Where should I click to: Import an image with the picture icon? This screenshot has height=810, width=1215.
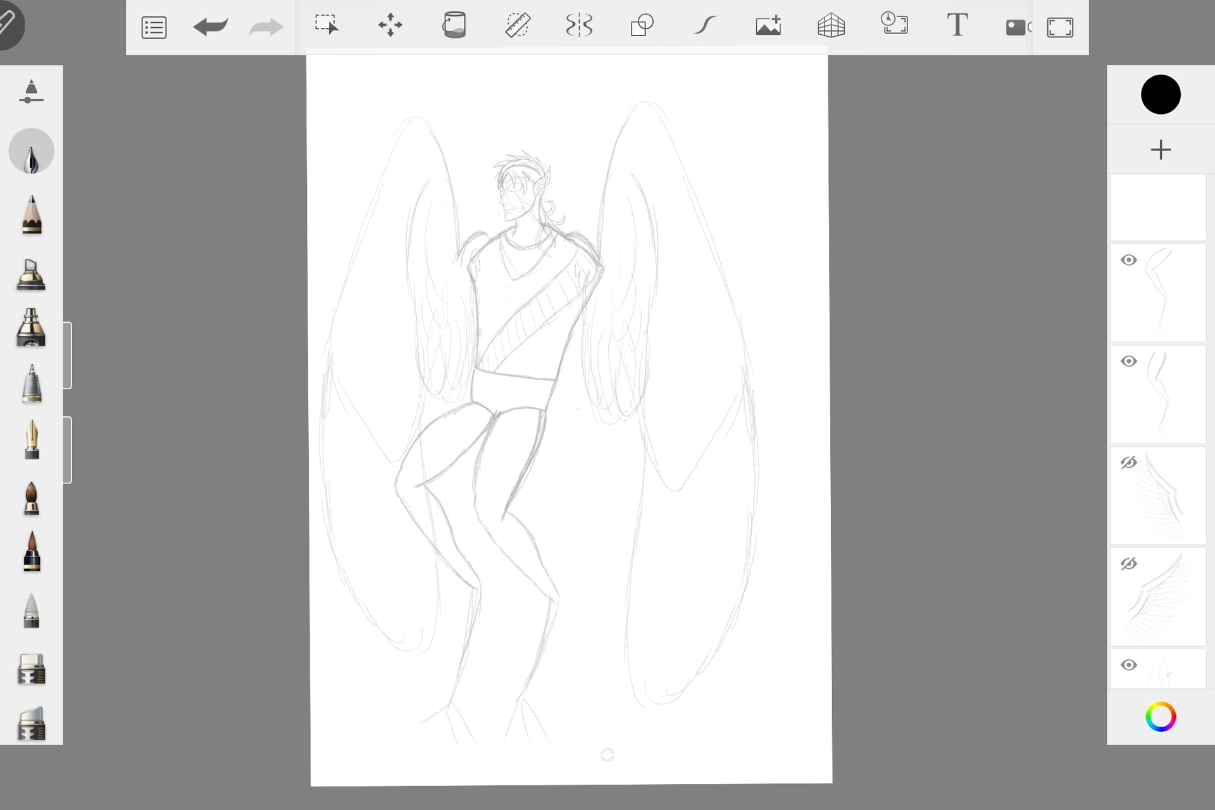click(x=768, y=25)
